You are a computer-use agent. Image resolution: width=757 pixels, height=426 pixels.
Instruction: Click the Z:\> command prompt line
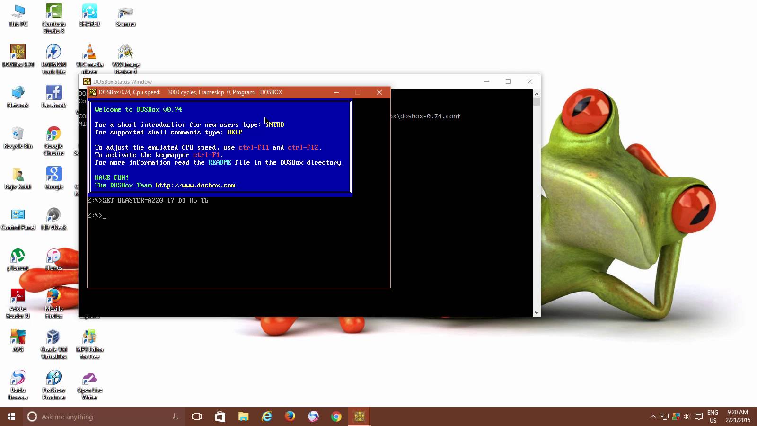pyautogui.click(x=97, y=216)
